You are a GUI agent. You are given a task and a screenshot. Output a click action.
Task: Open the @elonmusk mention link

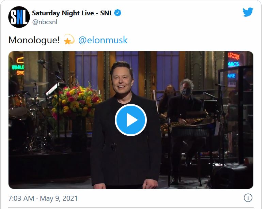(x=103, y=40)
